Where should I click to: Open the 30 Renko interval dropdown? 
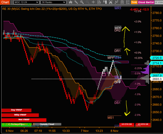pyautogui.click(x=53, y=2)
